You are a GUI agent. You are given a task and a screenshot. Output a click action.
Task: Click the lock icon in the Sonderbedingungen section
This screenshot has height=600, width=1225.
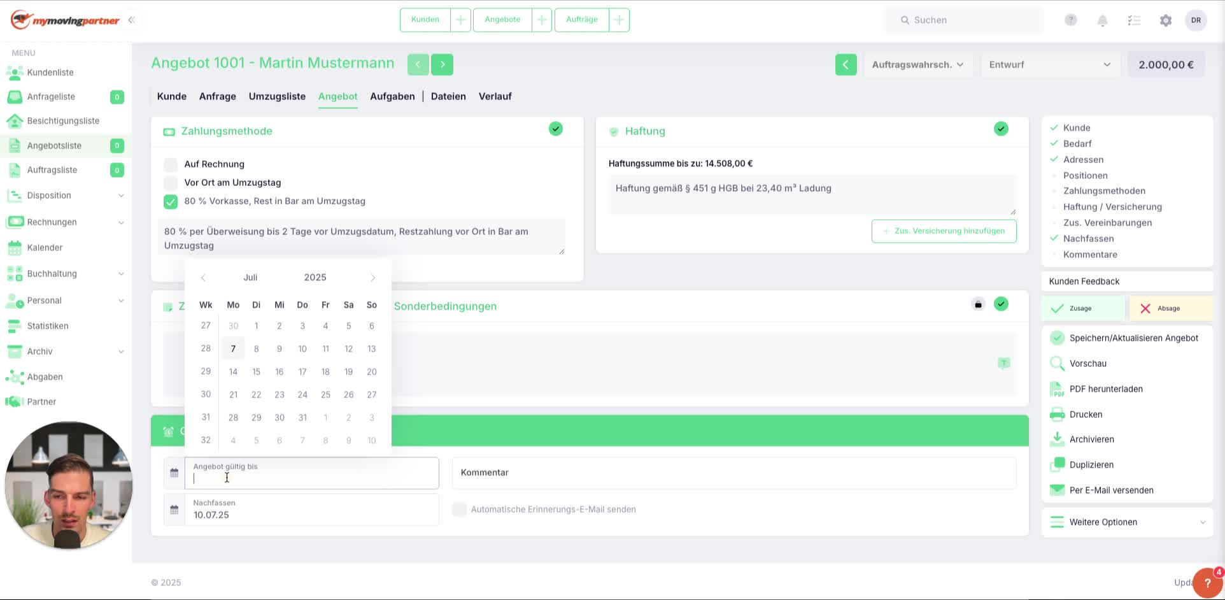click(x=979, y=304)
